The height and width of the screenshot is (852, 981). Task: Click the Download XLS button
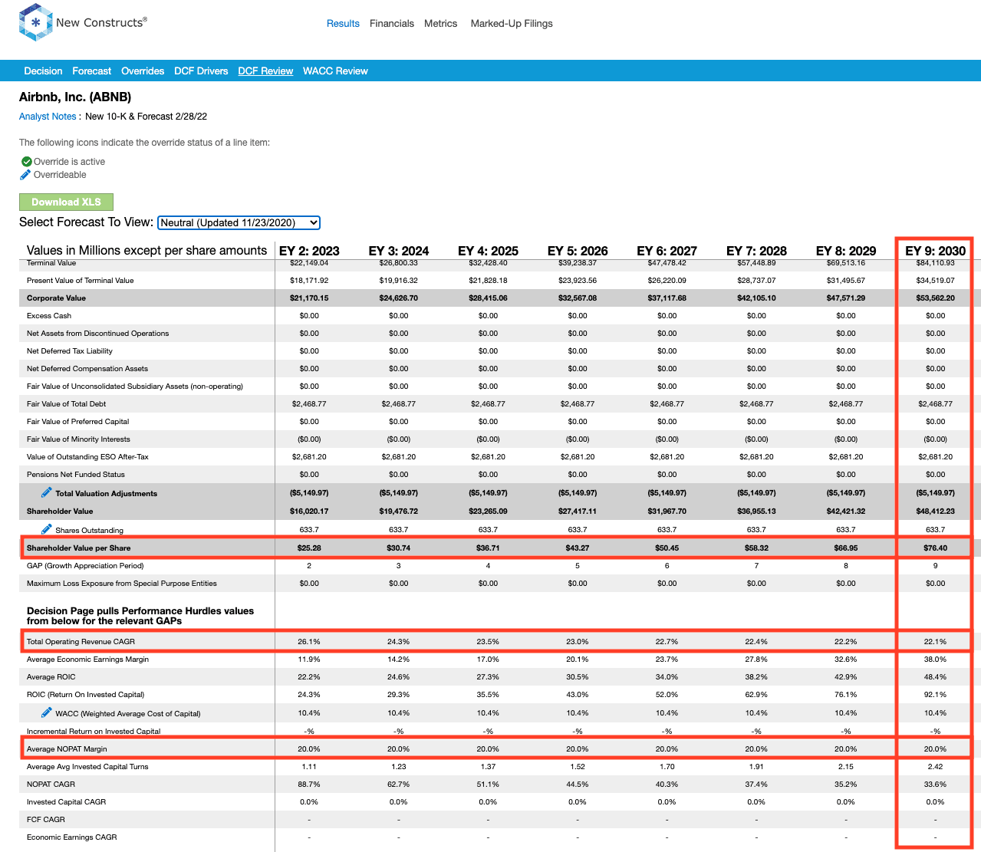pyautogui.click(x=66, y=202)
